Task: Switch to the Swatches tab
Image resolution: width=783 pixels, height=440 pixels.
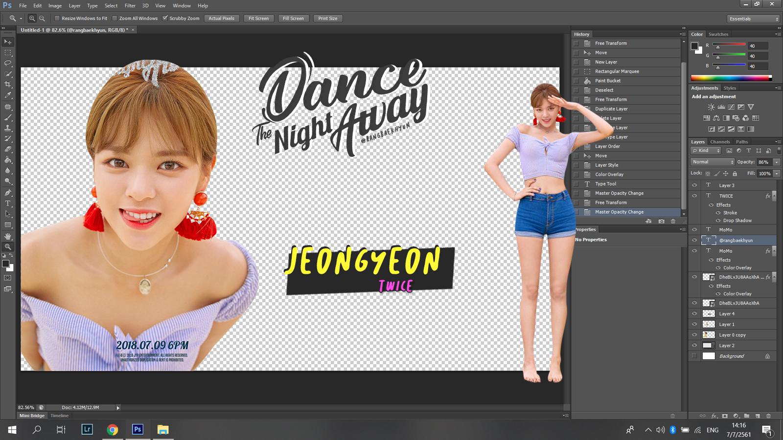Action: tap(718, 34)
